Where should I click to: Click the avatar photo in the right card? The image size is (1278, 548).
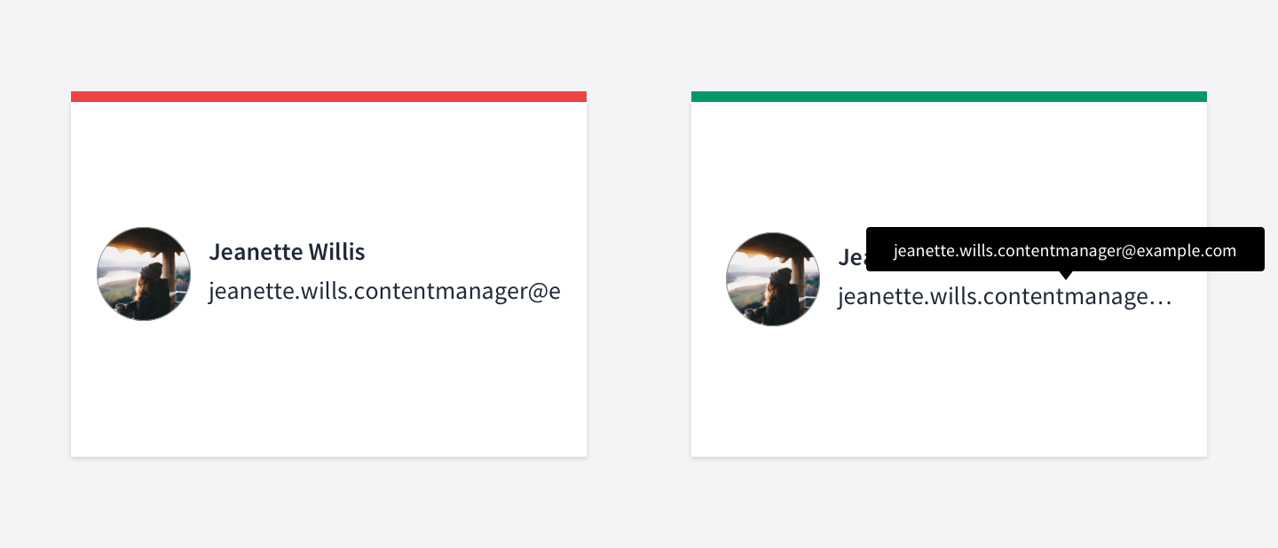(773, 279)
